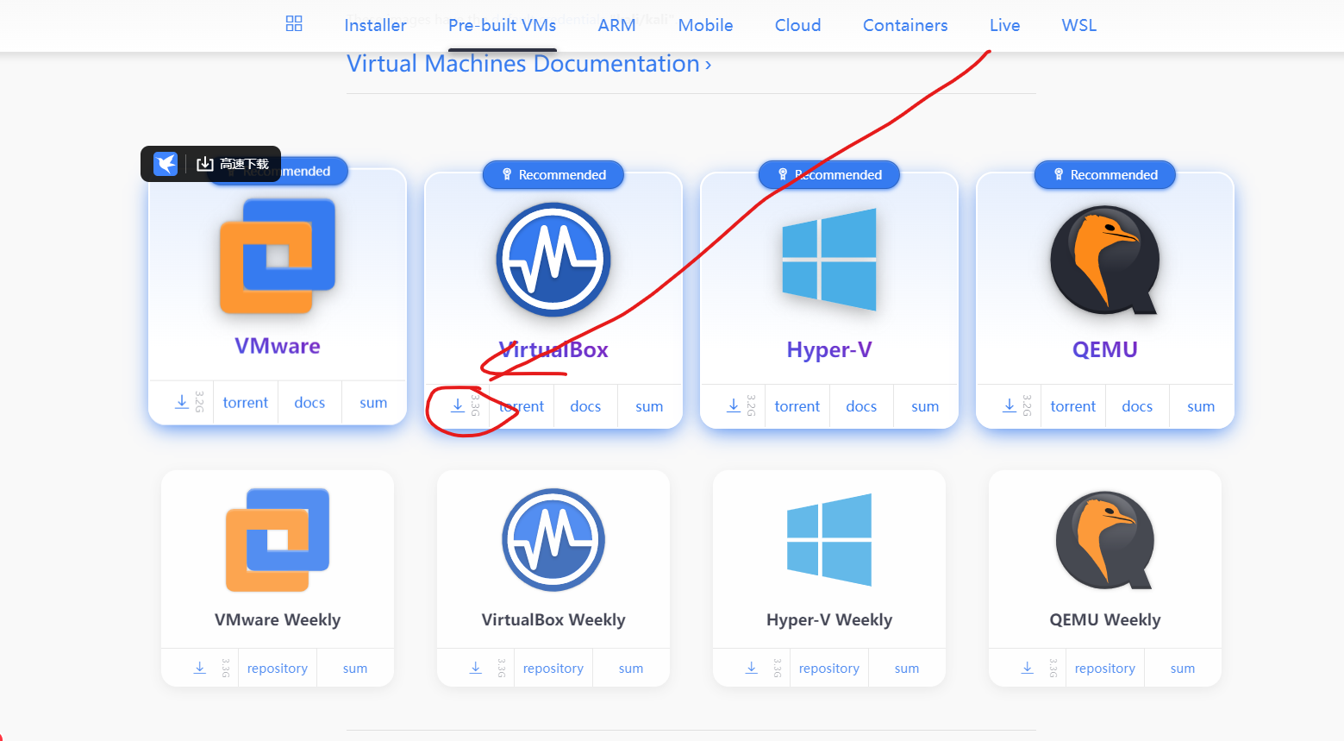This screenshot has width=1344, height=741.
Task: Show the VirtualBox sum checksum
Action: tap(649, 406)
